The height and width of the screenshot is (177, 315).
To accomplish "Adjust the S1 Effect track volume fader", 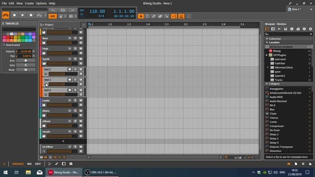I will tap(63, 151).
